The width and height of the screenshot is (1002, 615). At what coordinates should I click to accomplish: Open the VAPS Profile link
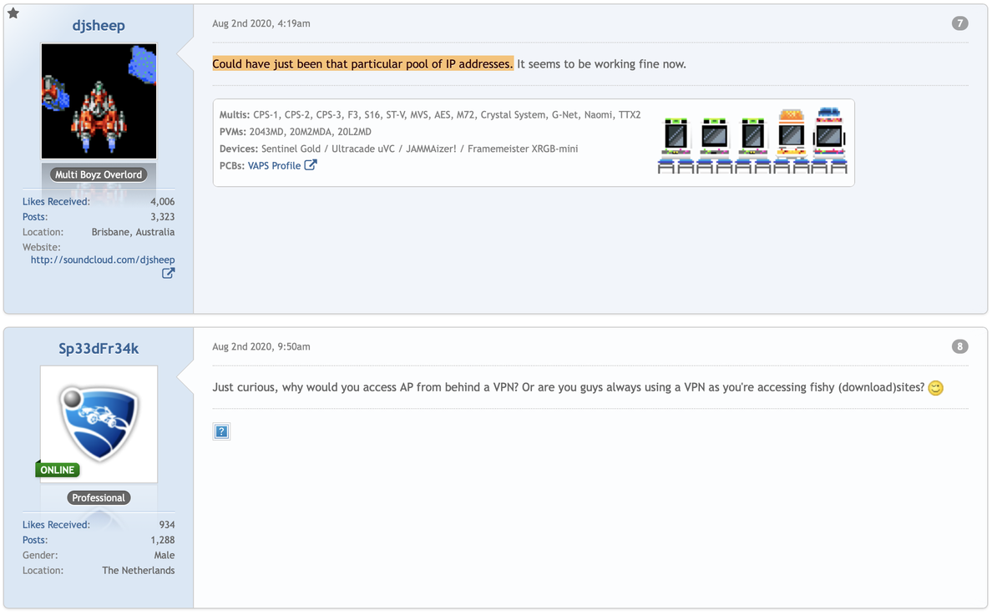click(x=274, y=165)
